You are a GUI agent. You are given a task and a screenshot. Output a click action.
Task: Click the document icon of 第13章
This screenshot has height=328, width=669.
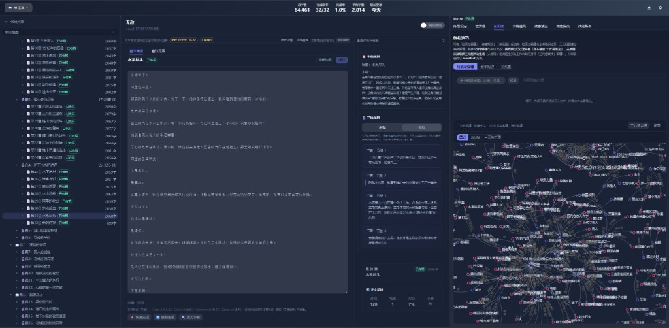(x=28, y=71)
